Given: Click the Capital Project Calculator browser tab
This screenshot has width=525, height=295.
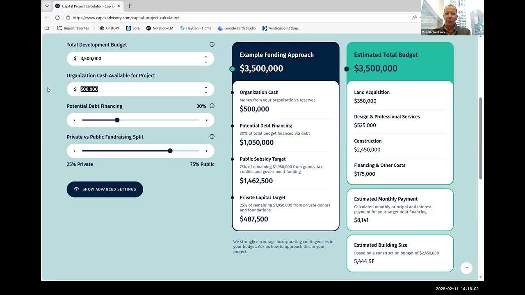Looking at the screenshot, I should point(88,6).
